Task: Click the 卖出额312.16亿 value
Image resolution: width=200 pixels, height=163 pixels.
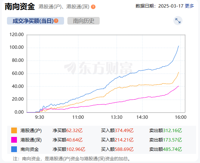Action: [x=166, y=131]
